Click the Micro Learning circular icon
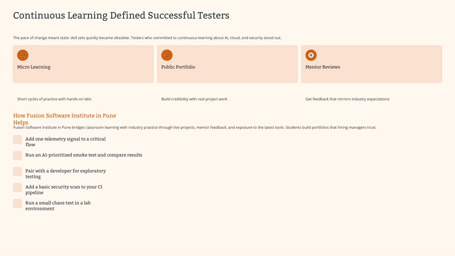Image resolution: width=455 pixels, height=256 pixels. pos(23,55)
